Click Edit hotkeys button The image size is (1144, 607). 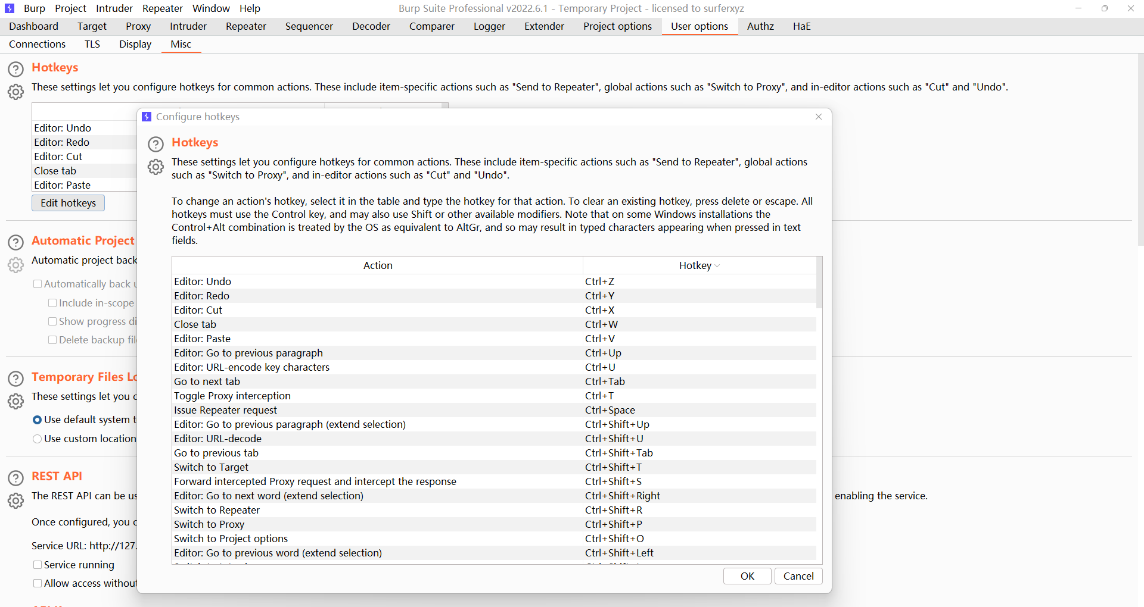coord(68,203)
